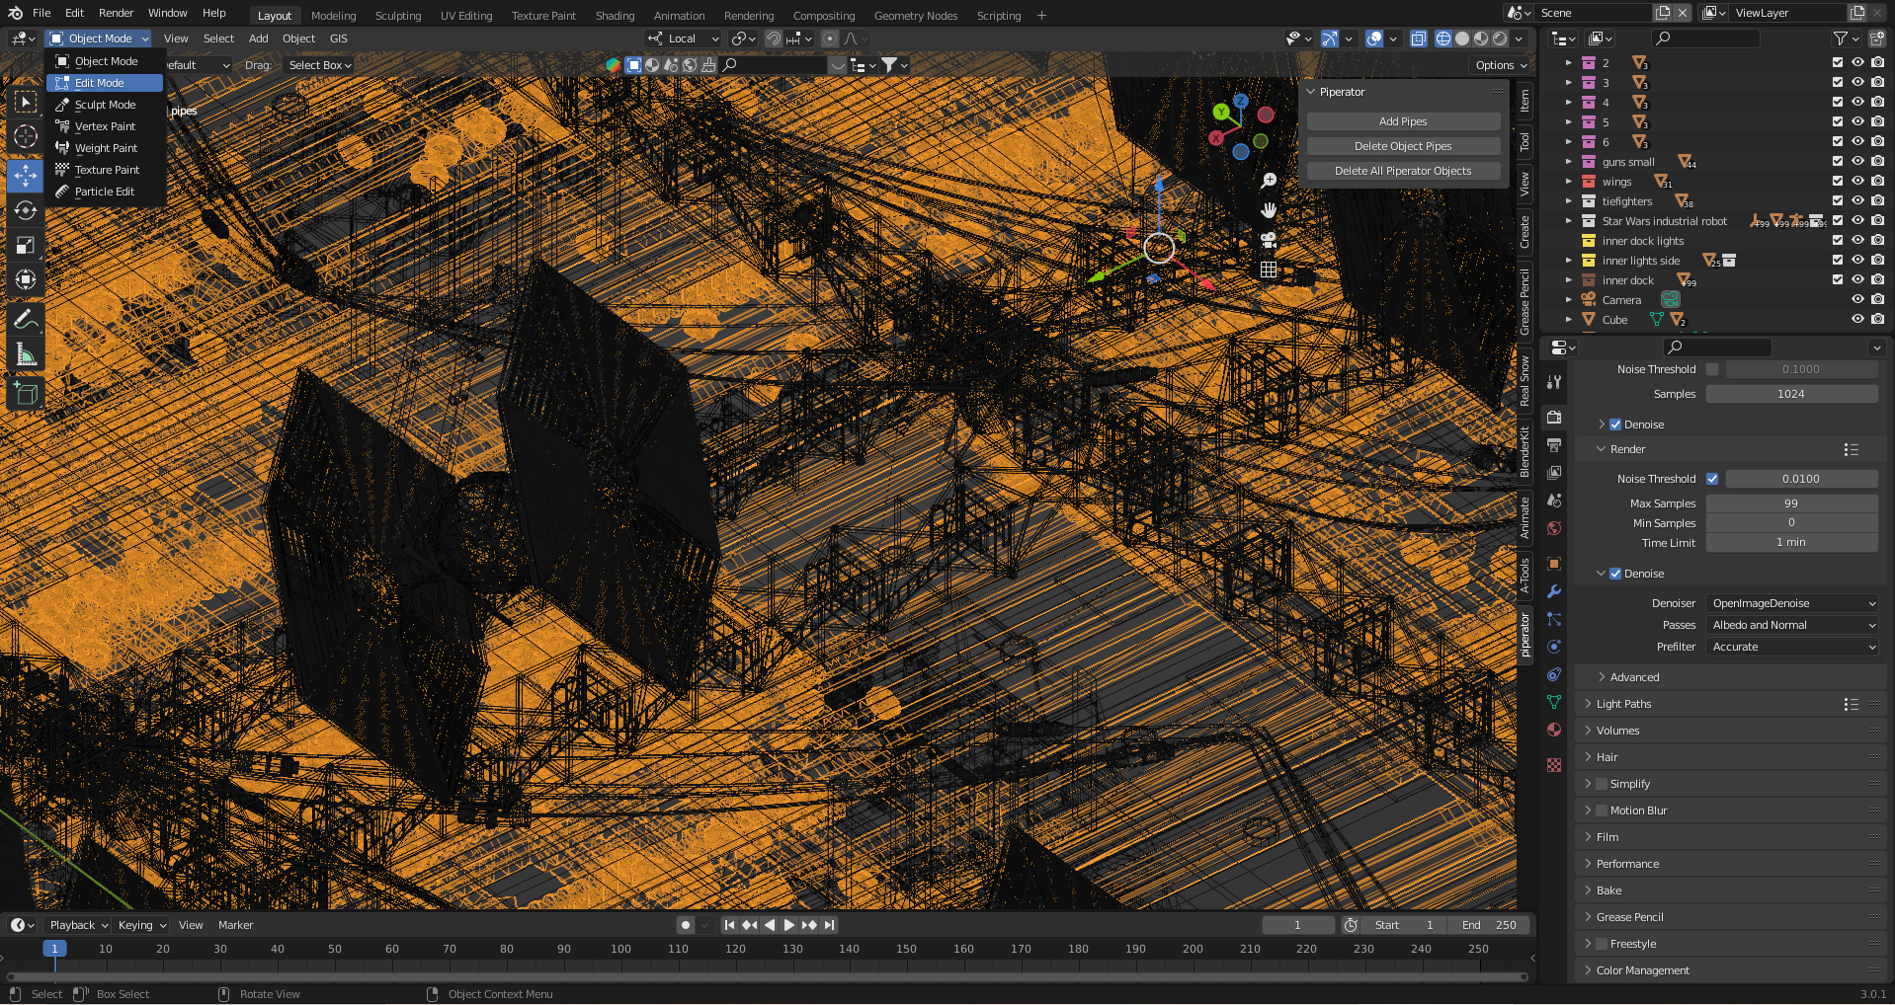This screenshot has width=1895, height=1005.
Task: Uncheck the Render Noise Threshold checkbox
Action: [1712, 479]
